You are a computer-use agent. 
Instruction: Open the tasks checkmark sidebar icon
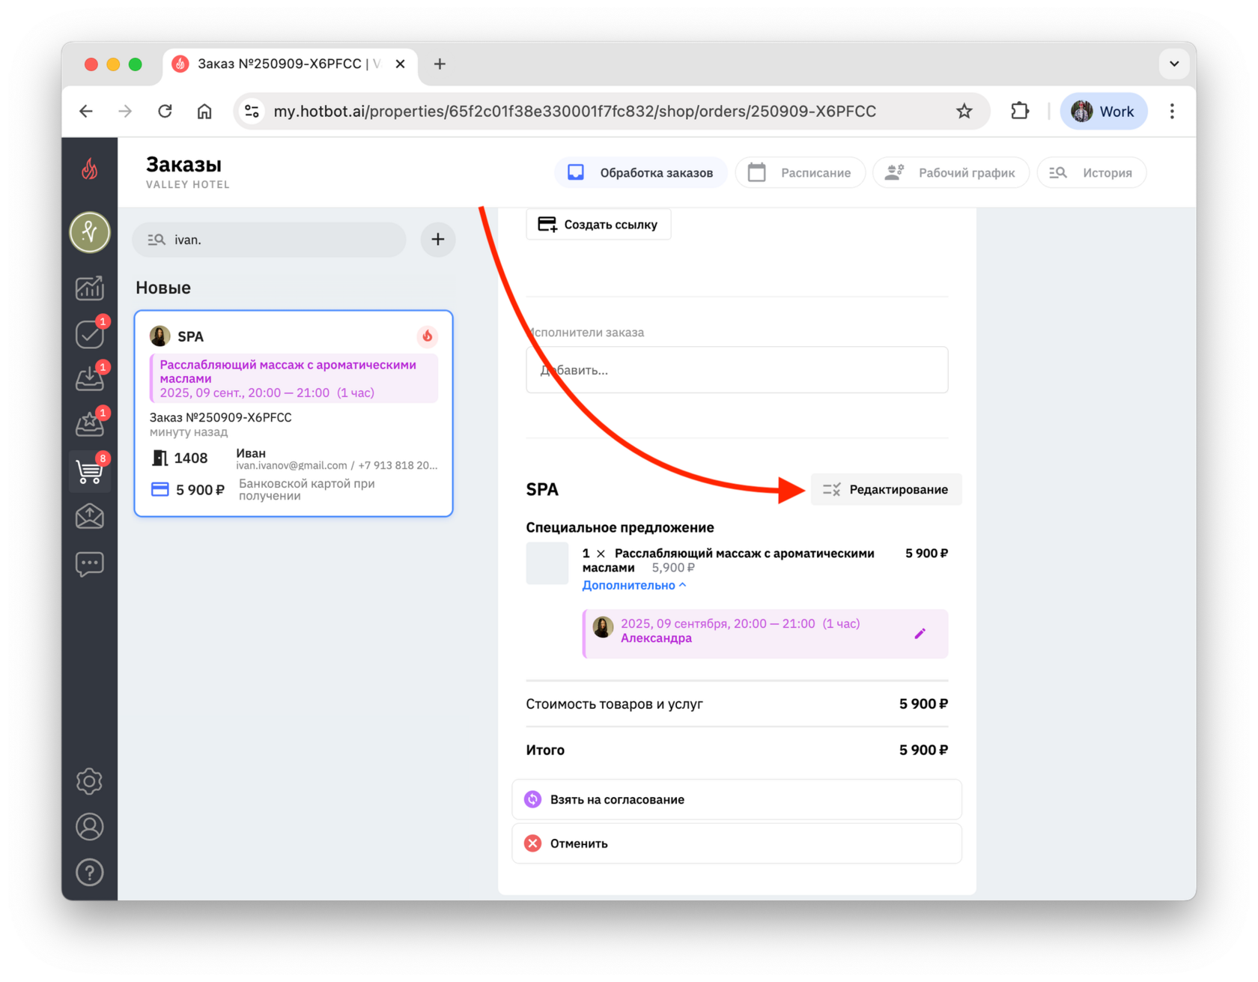[x=90, y=333]
